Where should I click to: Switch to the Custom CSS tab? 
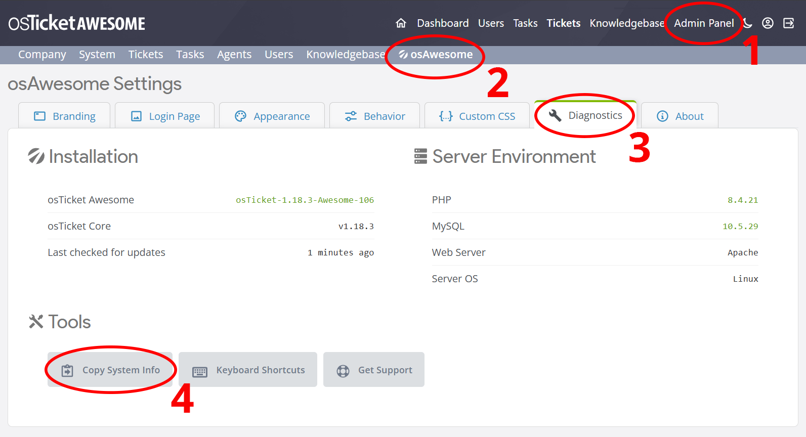477,116
